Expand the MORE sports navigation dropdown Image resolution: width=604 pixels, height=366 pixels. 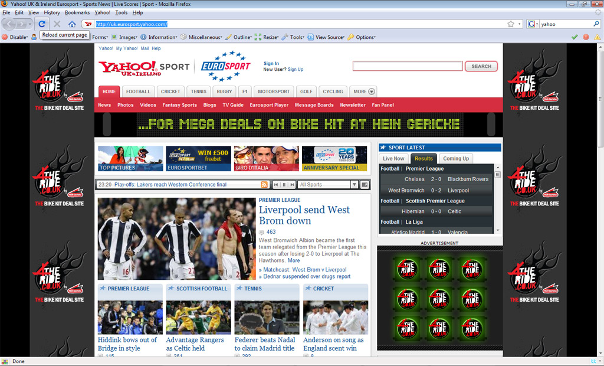[x=363, y=91]
